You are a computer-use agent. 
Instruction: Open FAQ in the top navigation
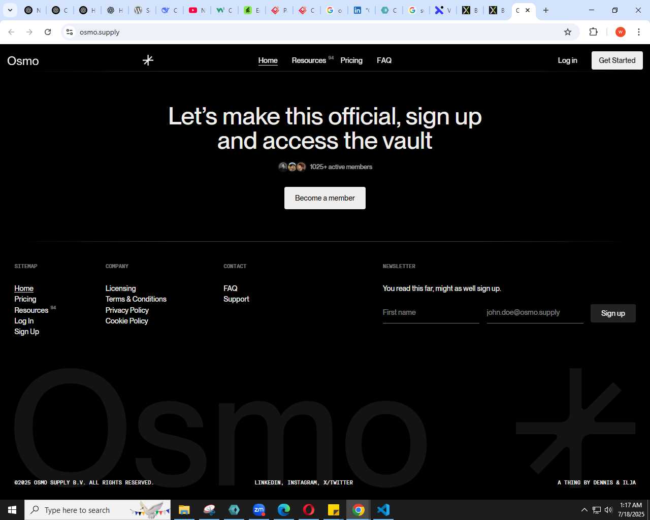pyautogui.click(x=384, y=60)
